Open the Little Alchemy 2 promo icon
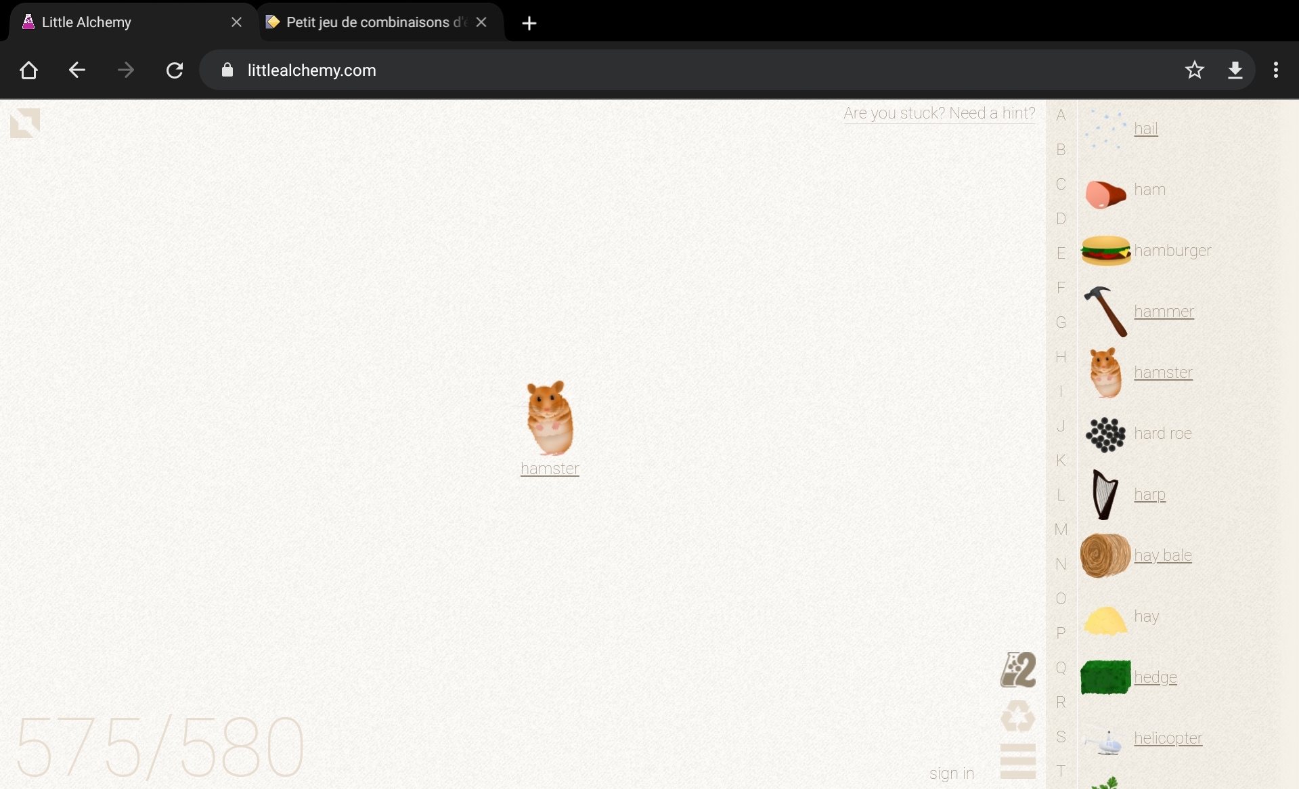 (1018, 670)
